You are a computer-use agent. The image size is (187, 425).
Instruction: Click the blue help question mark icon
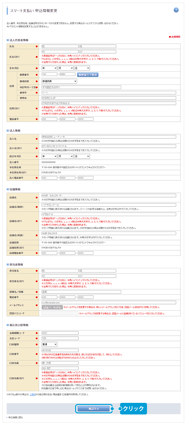[x=176, y=10]
